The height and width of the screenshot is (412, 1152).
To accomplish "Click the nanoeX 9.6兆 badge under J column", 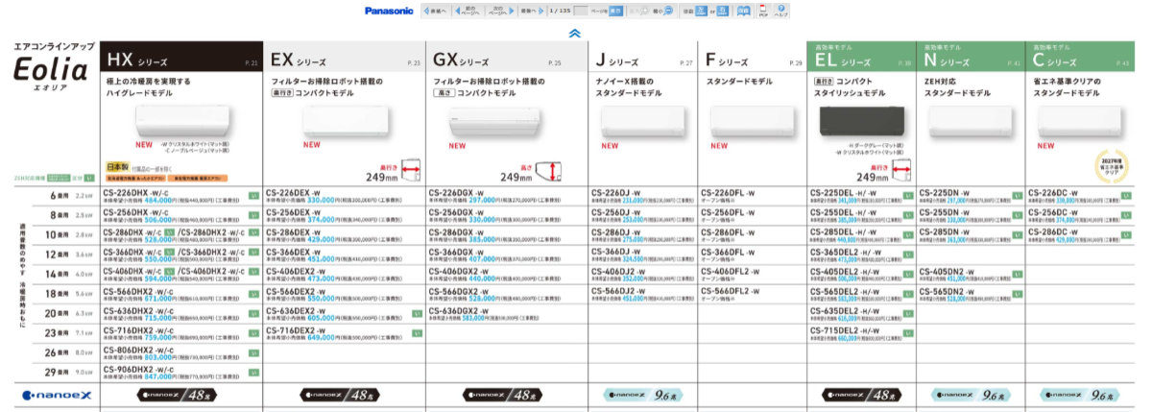I will (641, 395).
